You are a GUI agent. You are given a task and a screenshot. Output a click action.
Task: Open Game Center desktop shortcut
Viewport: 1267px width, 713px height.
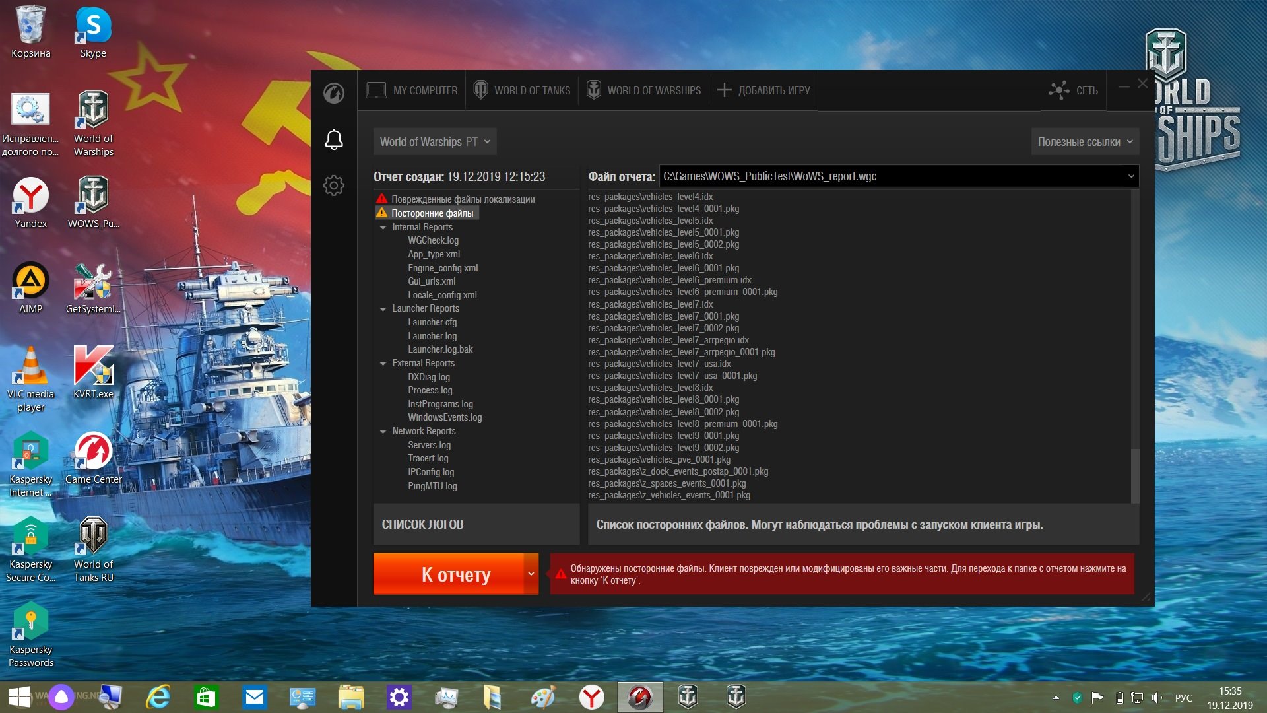[93, 458]
